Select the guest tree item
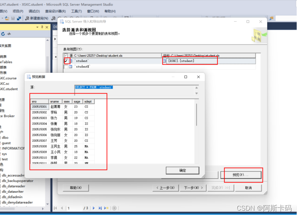Screen dimensions: 297x215 [6, 143]
